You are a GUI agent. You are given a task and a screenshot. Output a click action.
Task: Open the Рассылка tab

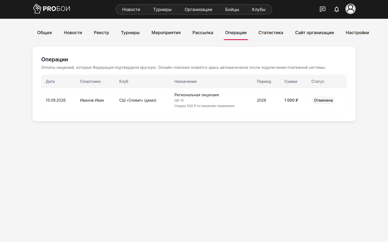click(x=203, y=33)
